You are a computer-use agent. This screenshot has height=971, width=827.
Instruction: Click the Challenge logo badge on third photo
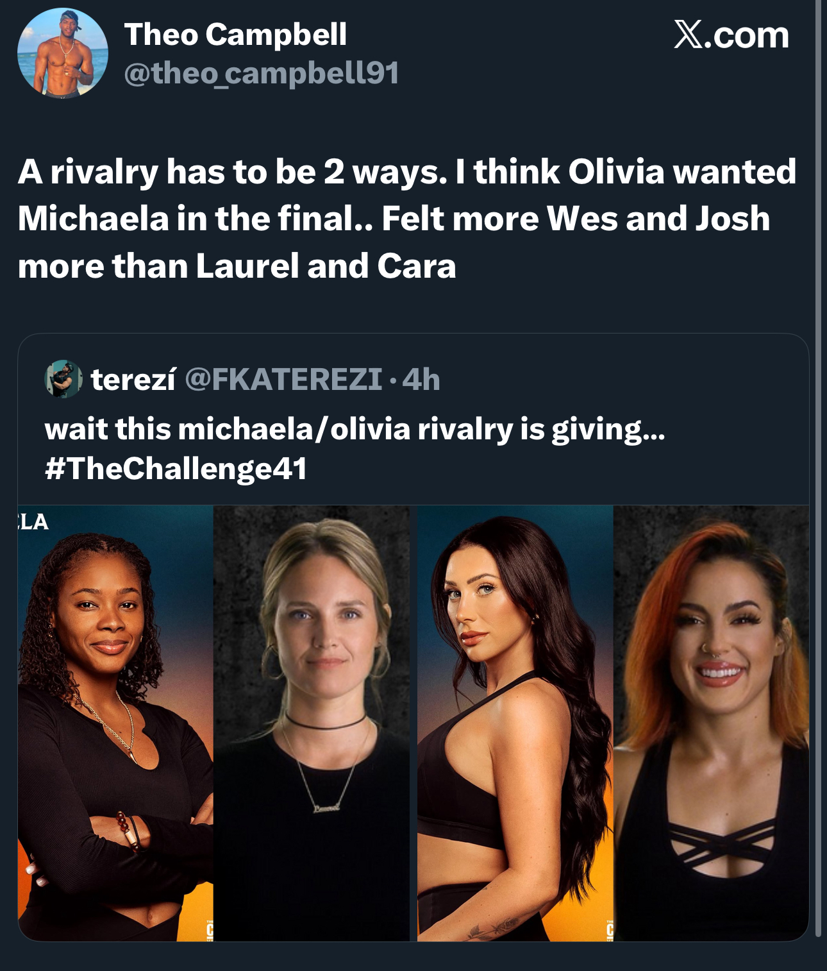pyautogui.click(x=610, y=928)
